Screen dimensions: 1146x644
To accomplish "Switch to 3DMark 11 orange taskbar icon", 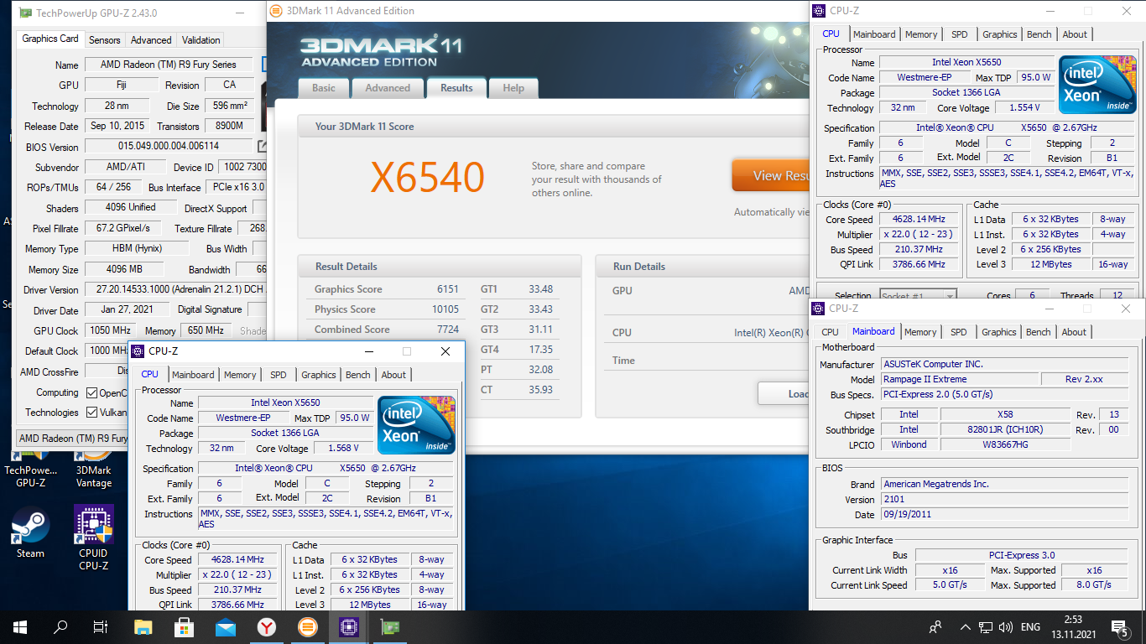I will click(x=308, y=627).
